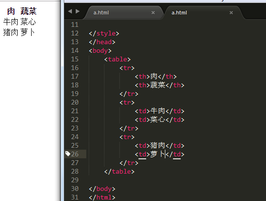Click the closing style tag on line 12
The width and height of the screenshot is (266, 201).
click(104, 34)
